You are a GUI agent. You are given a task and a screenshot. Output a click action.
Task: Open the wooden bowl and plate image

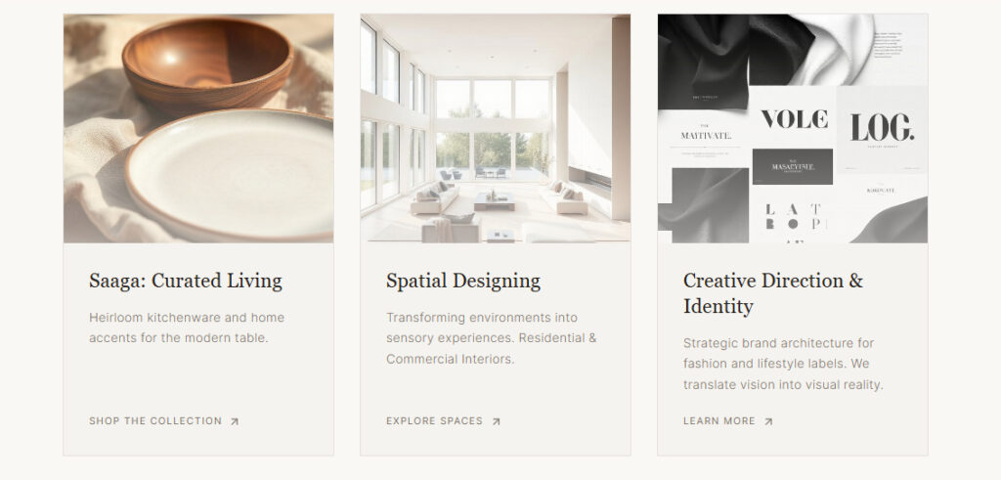[198, 128]
